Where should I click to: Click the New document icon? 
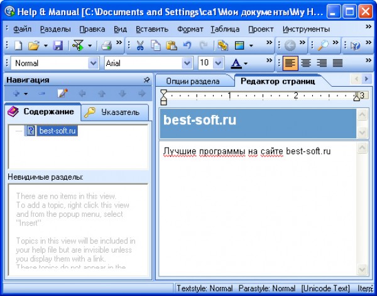point(18,45)
